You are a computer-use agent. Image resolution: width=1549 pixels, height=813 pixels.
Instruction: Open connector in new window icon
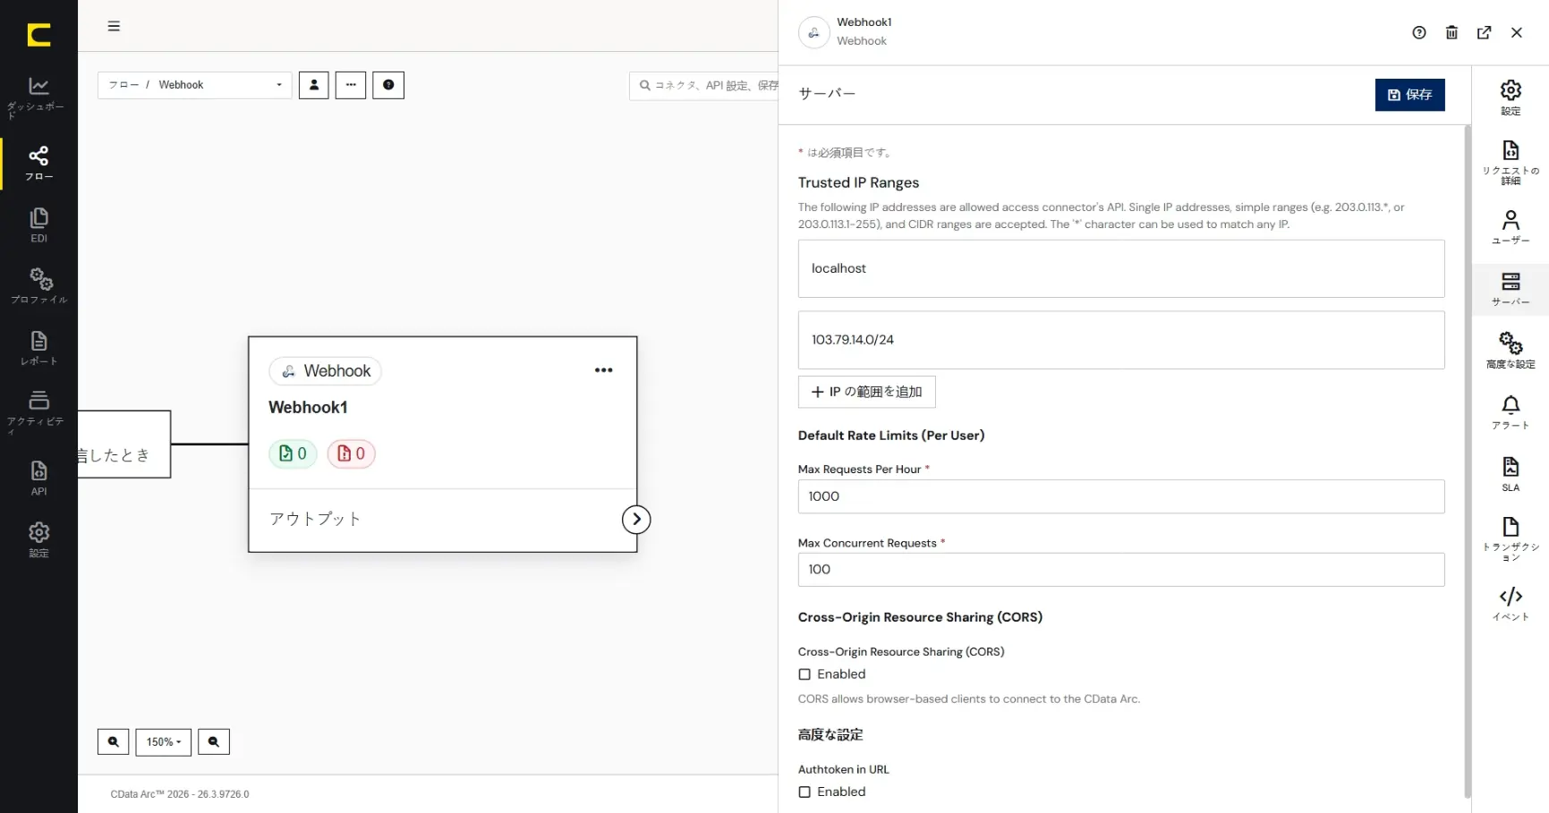pos(1485,33)
